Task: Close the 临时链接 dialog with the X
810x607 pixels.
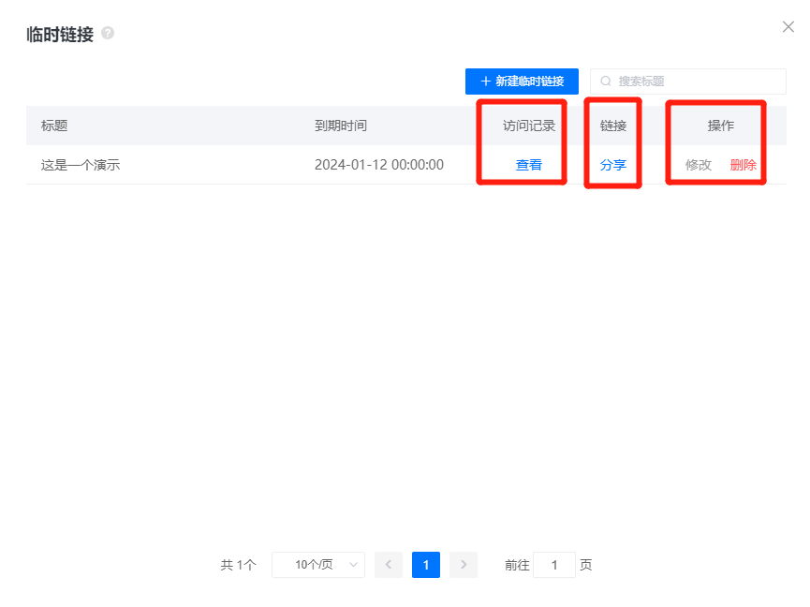Action: (788, 27)
